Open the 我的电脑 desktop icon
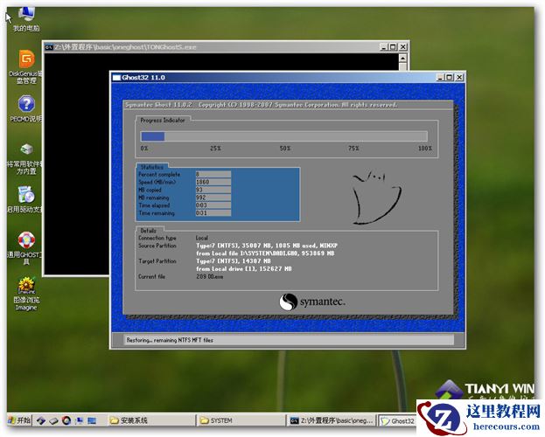This screenshot has height=437, width=545. [x=26, y=19]
